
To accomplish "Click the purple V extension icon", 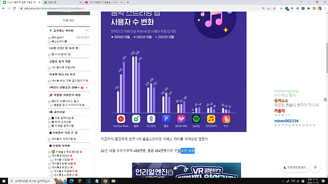I will [x=292, y=8].
